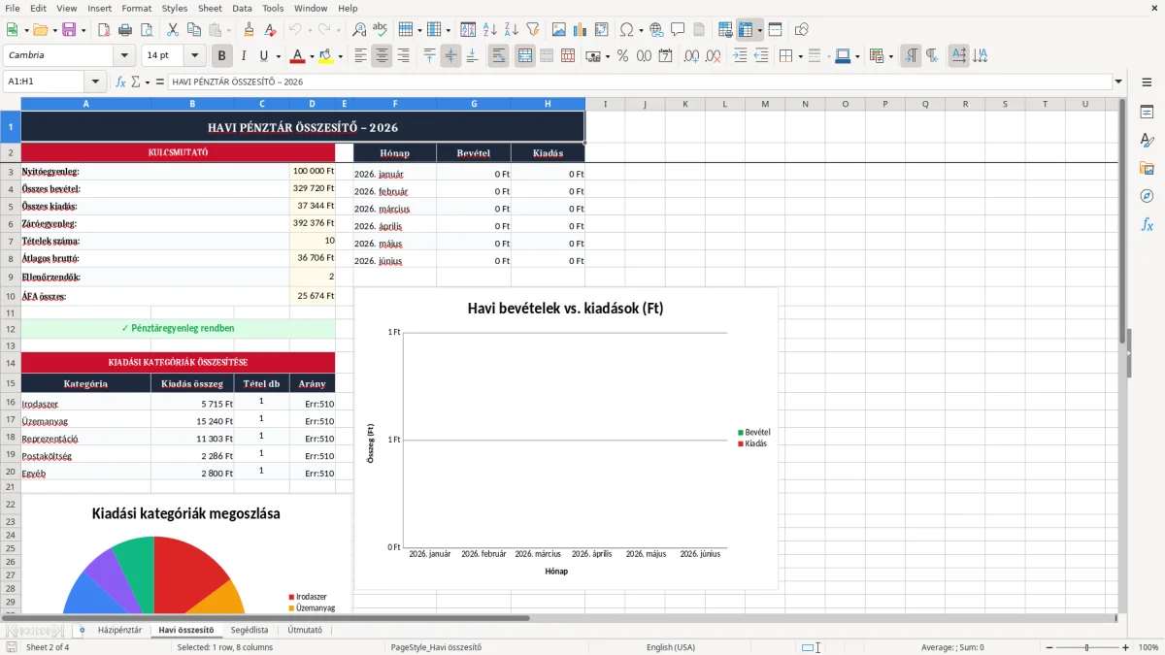The image size is (1165, 655).
Task: Open sidebar Functions fx panel
Action: click(x=1147, y=224)
